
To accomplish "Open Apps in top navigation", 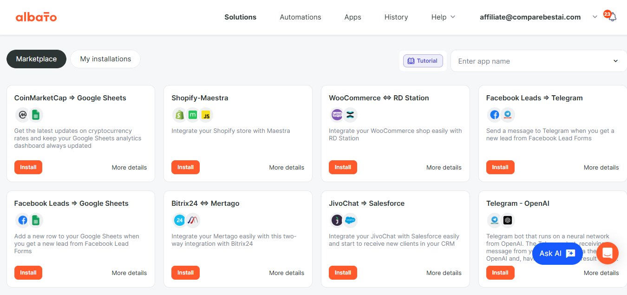I will (353, 17).
